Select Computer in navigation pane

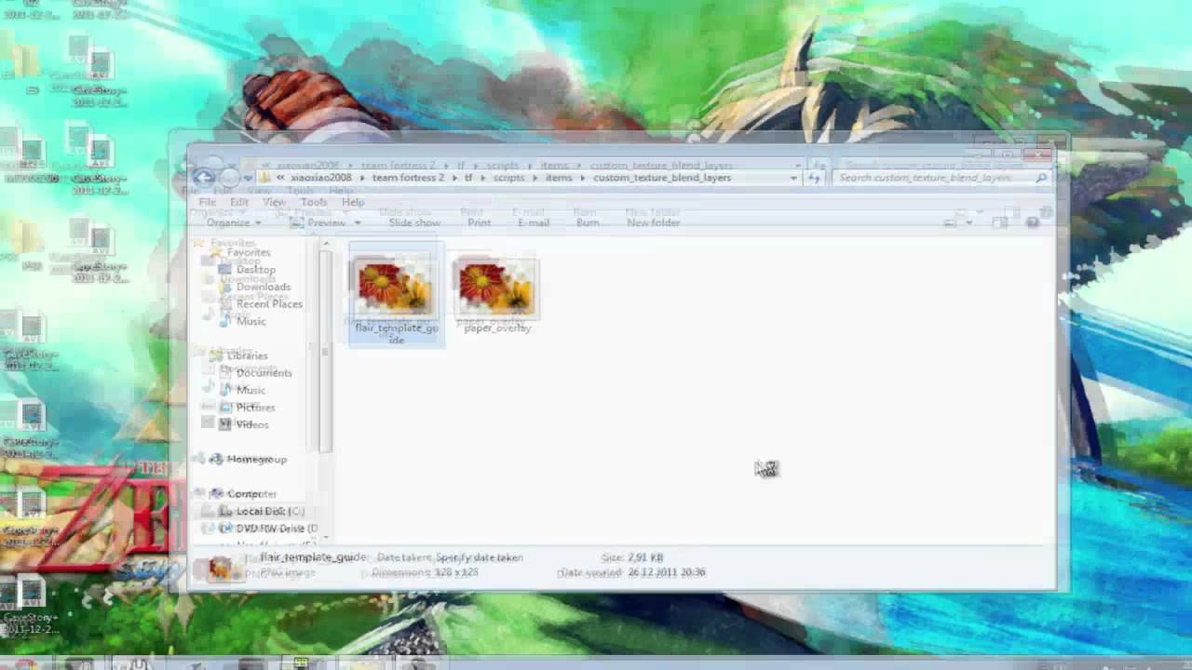point(244,494)
